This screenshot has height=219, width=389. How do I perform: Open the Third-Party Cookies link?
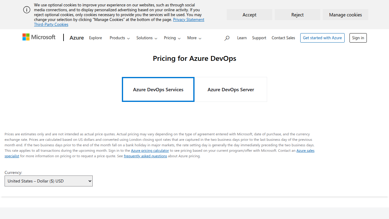(51, 24)
